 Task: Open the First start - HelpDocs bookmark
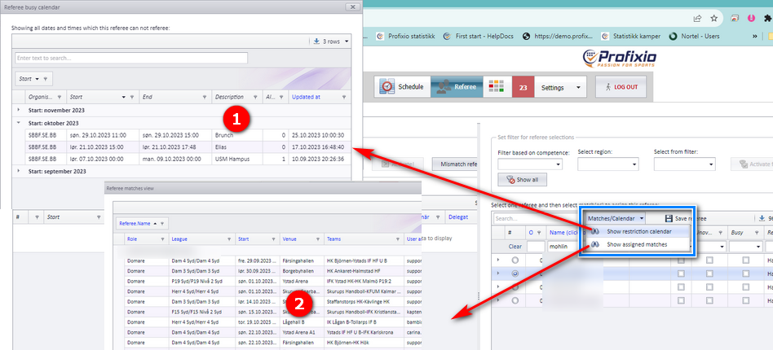pos(479,36)
